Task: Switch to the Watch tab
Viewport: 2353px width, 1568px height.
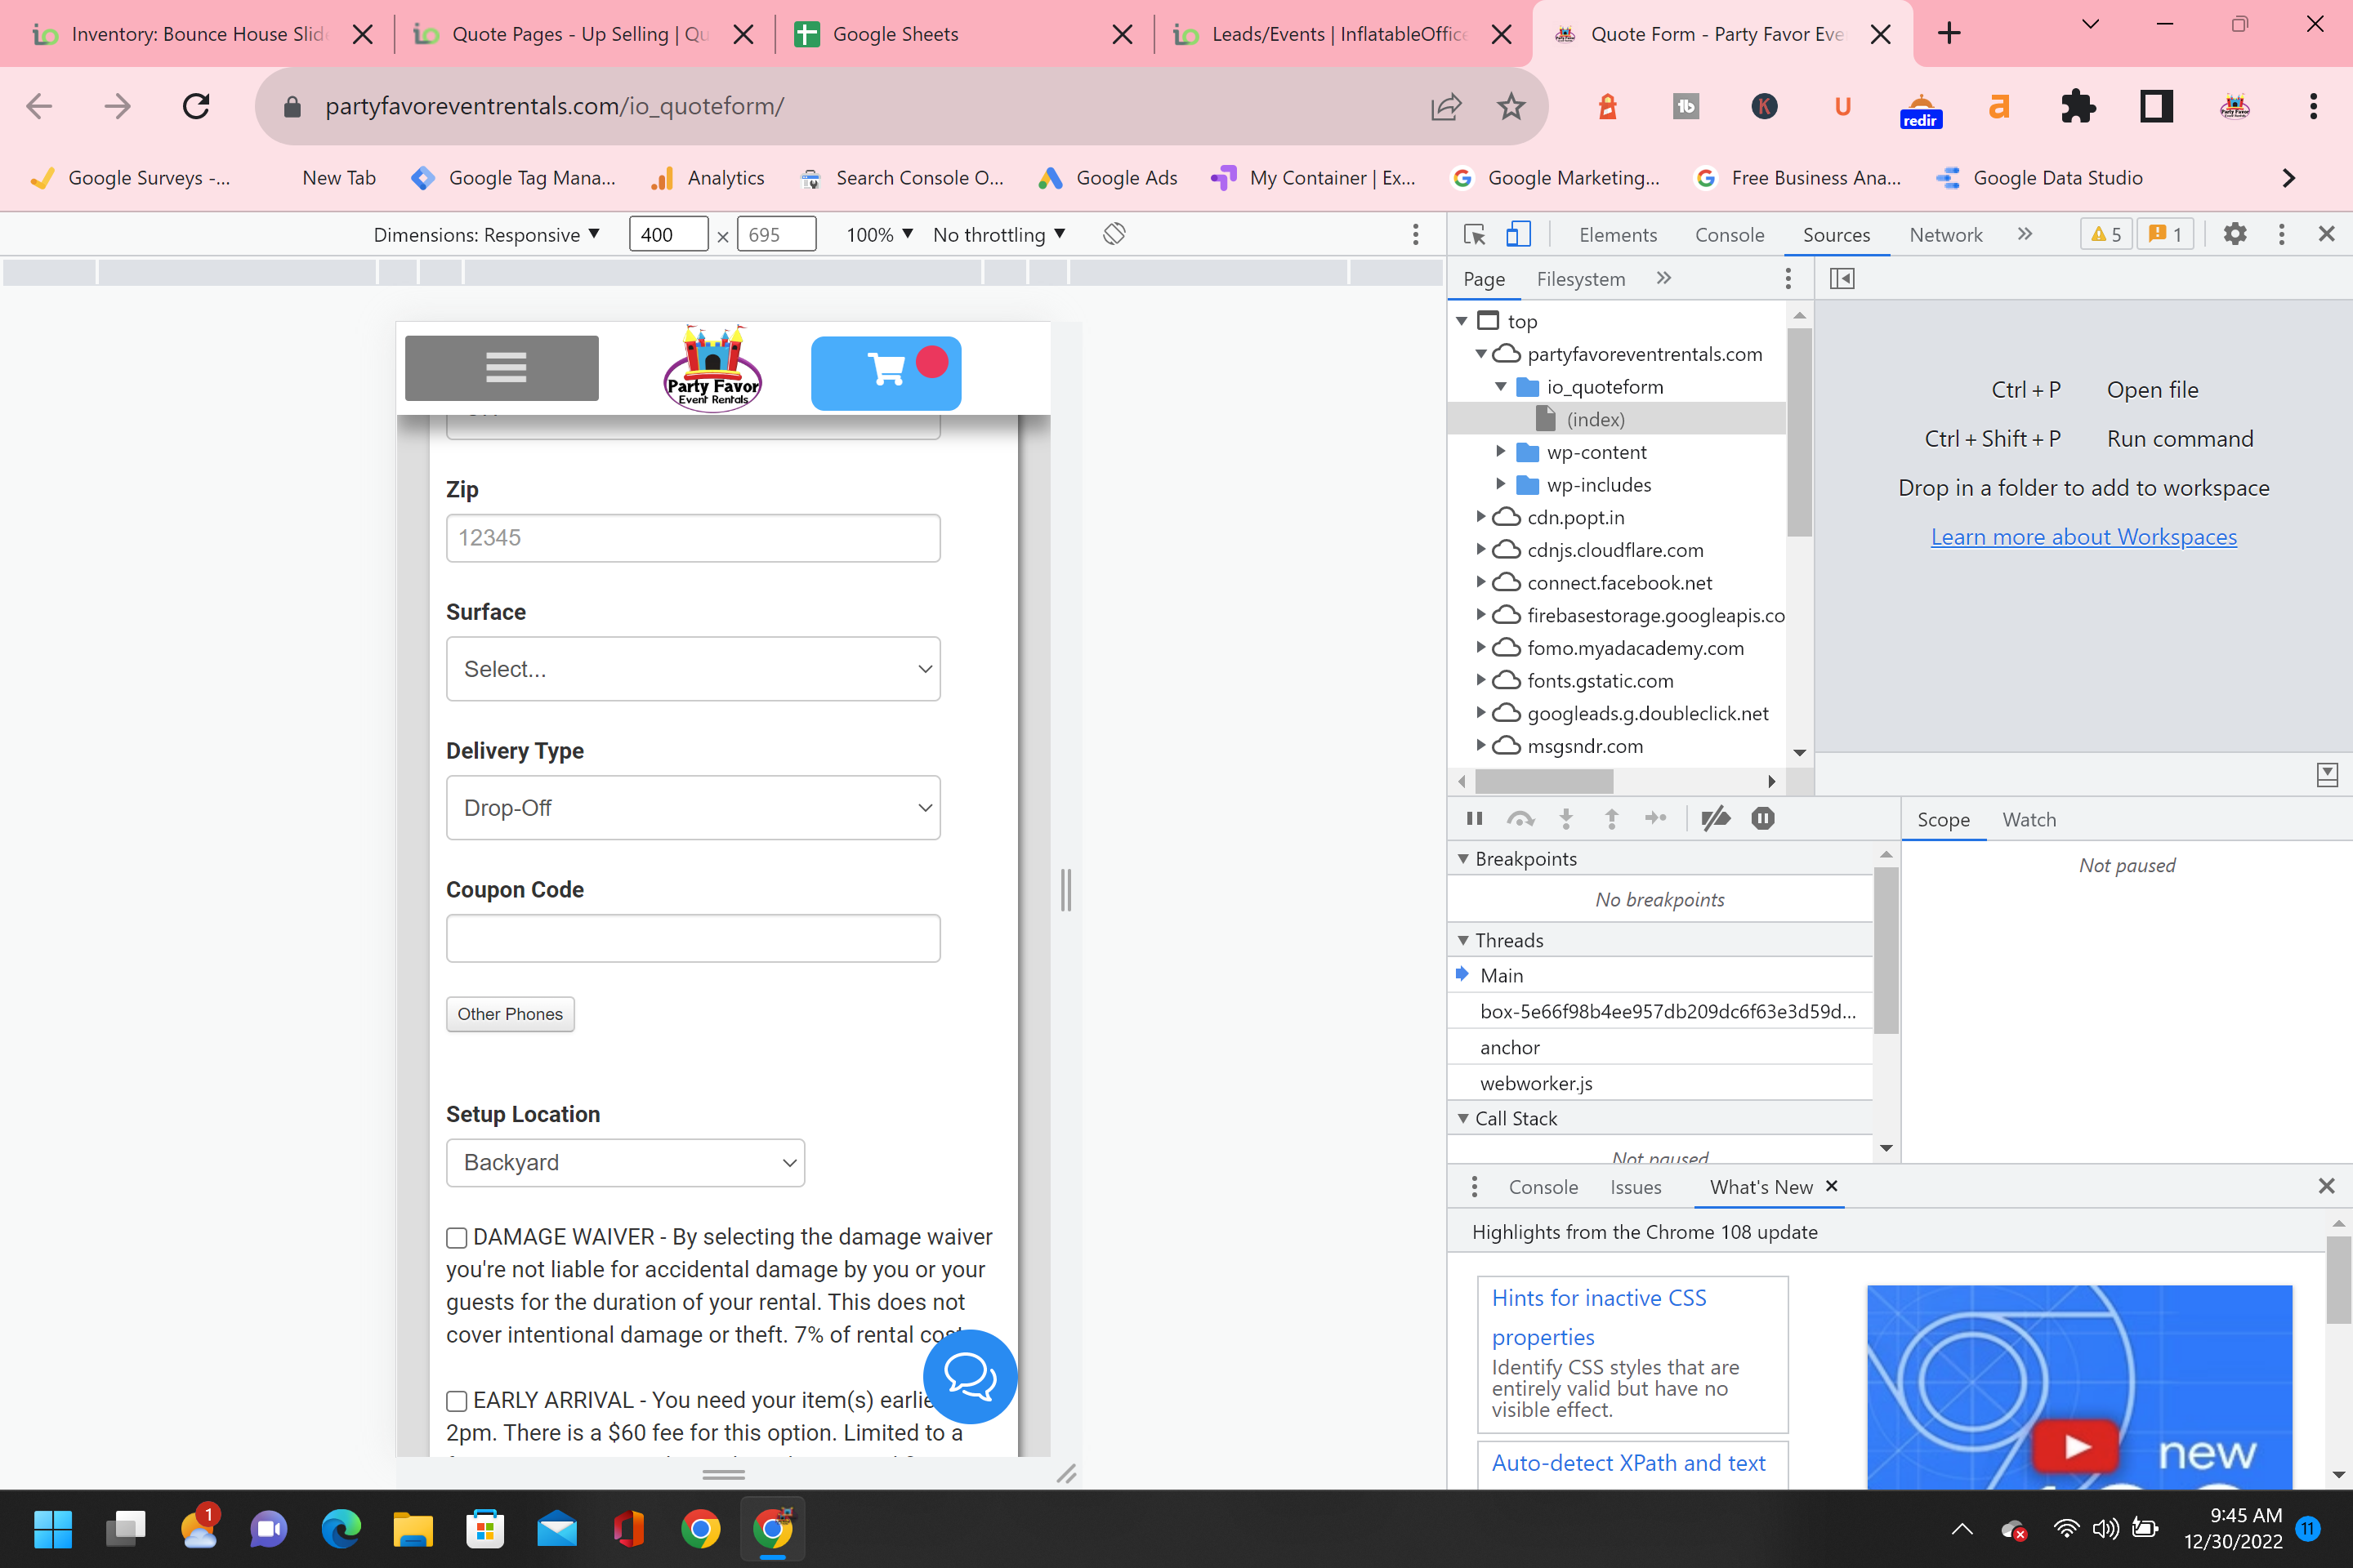Action: tap(2028, 820)
